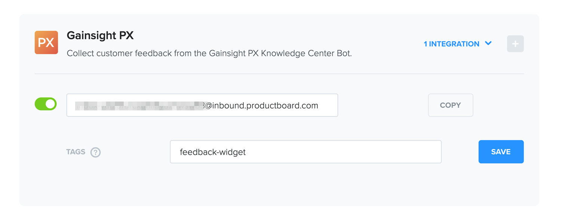The width and height of the screenshot is (561, 221).
Task: Click the white knob of the green switch
Action: (50, 104)
